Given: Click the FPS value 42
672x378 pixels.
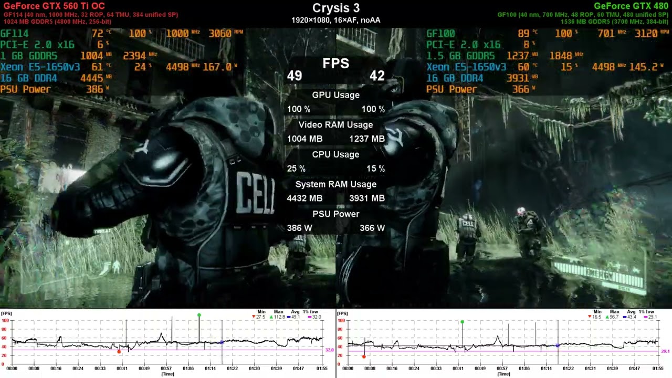Looking at the screenshot, I should point(377,76).
